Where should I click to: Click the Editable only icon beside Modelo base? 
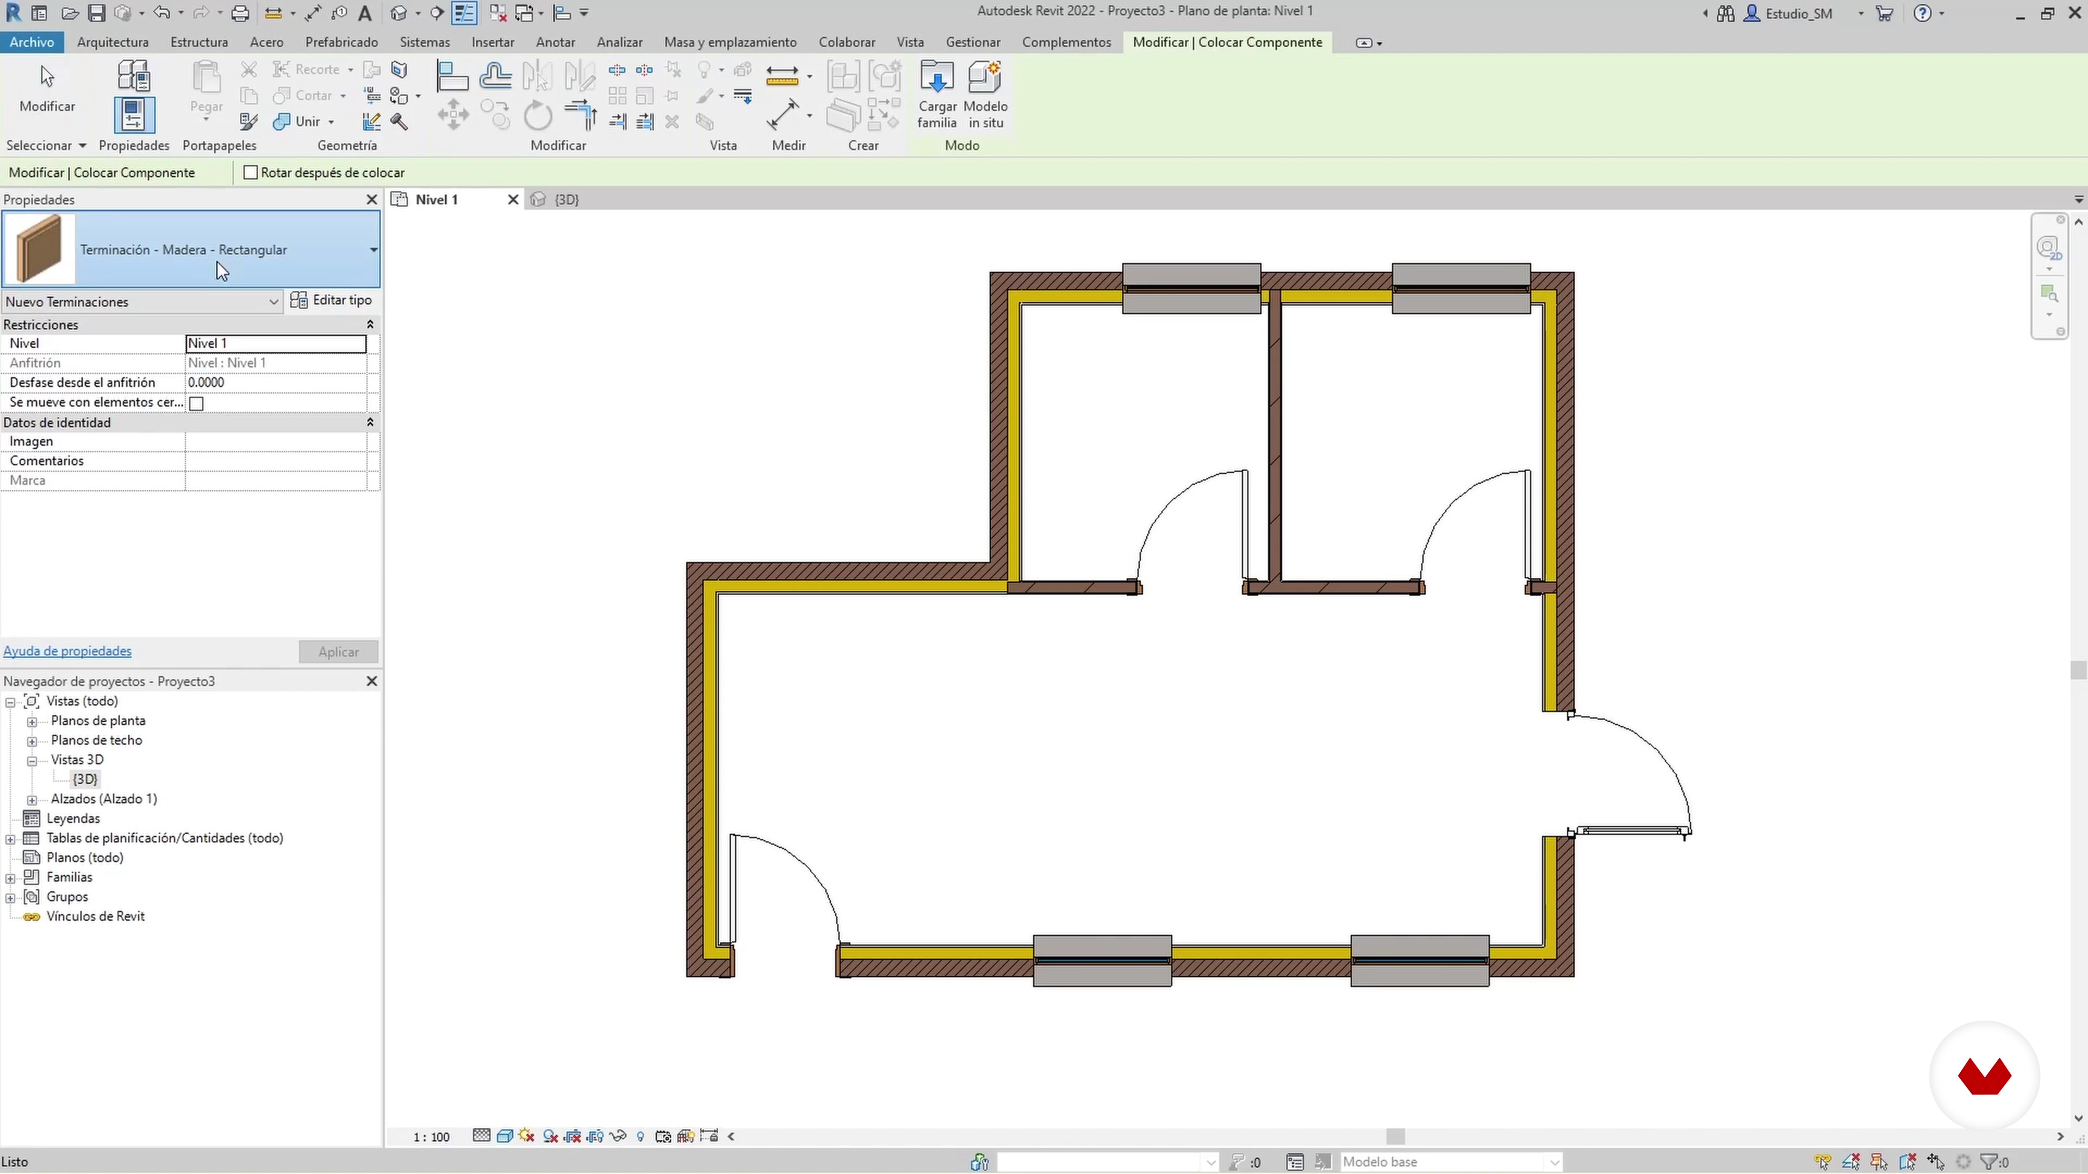1323,1162
